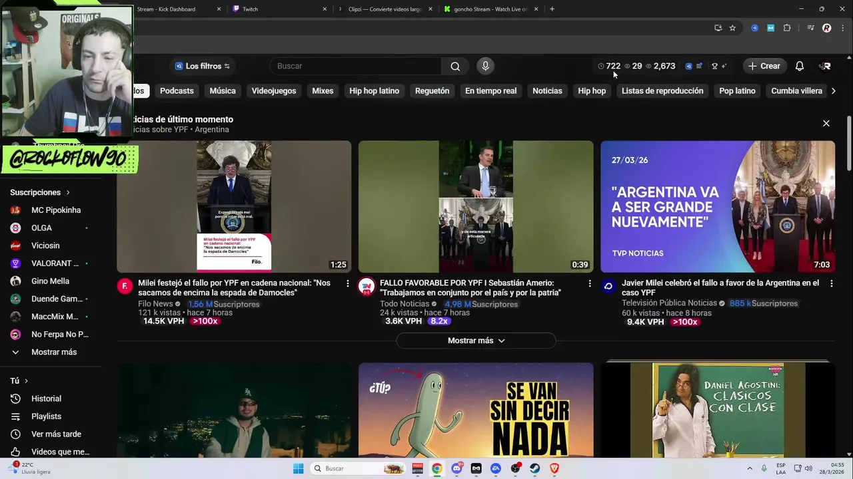This screenshot has width=853, height=479.
Task: Play the SE VAN SIN DECIR NADA thumbnail
Action: [x=476, y=410]
